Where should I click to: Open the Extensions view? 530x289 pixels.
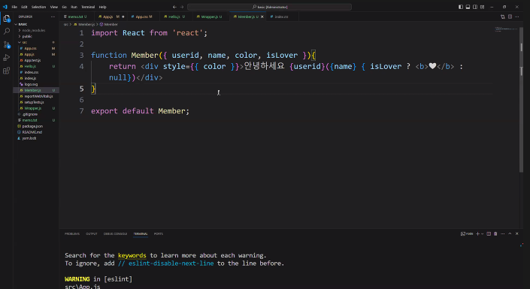click(x=7, y=71)
